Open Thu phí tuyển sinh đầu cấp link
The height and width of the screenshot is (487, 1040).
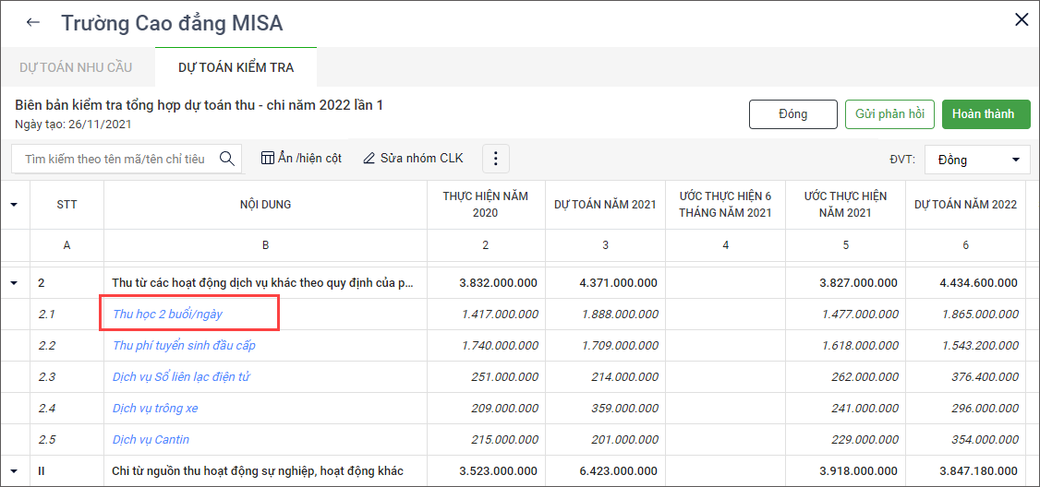tap(184, 346)
